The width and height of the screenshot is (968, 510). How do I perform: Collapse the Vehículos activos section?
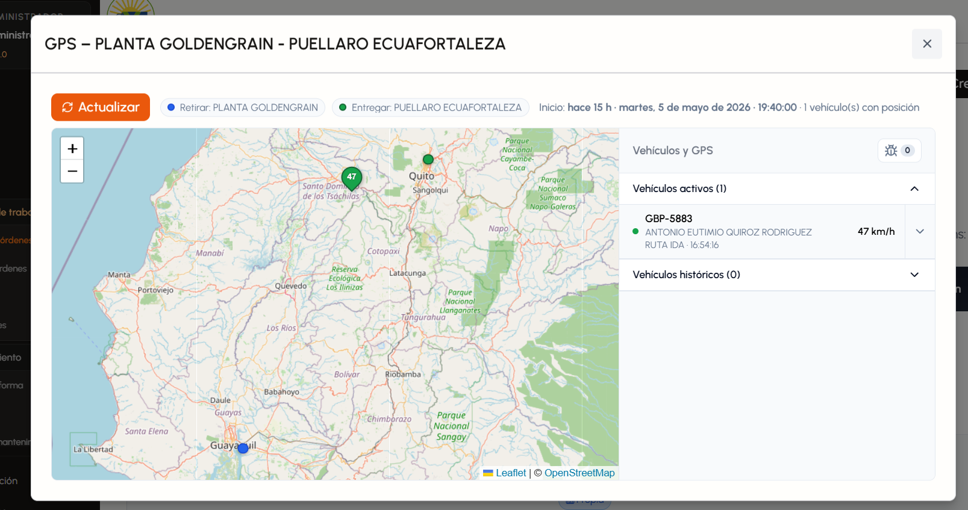pos(777,188)
